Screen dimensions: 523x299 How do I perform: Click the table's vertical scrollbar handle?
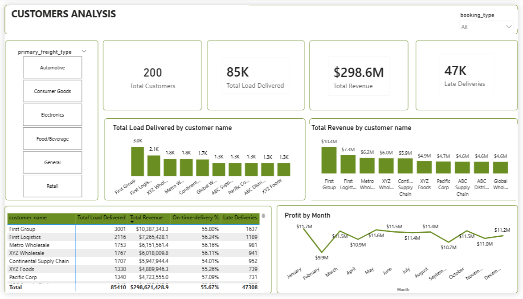[263, 216]
